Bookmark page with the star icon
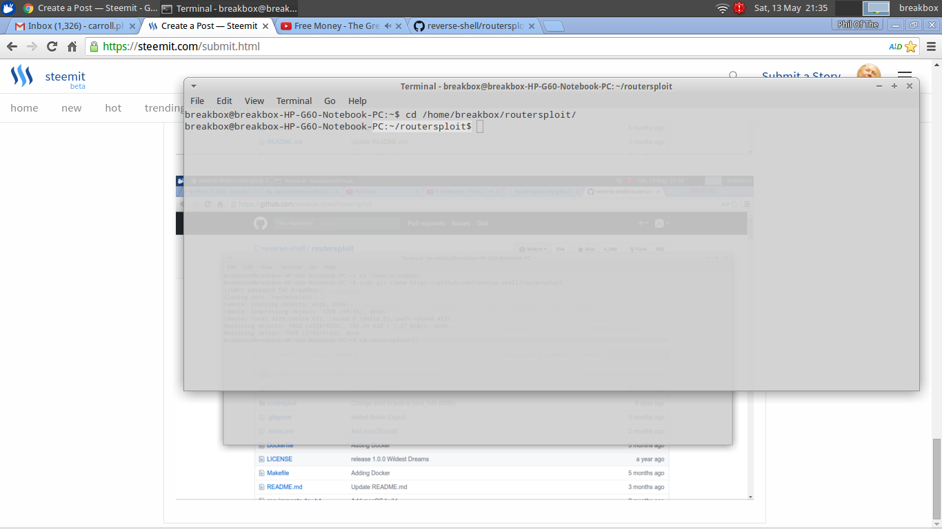 pos(910,47)
